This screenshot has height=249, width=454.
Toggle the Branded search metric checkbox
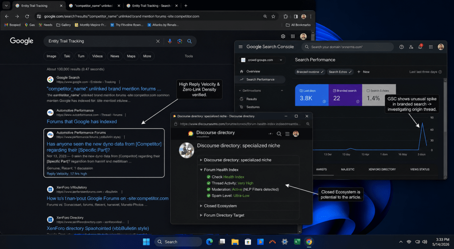point(334,91)
